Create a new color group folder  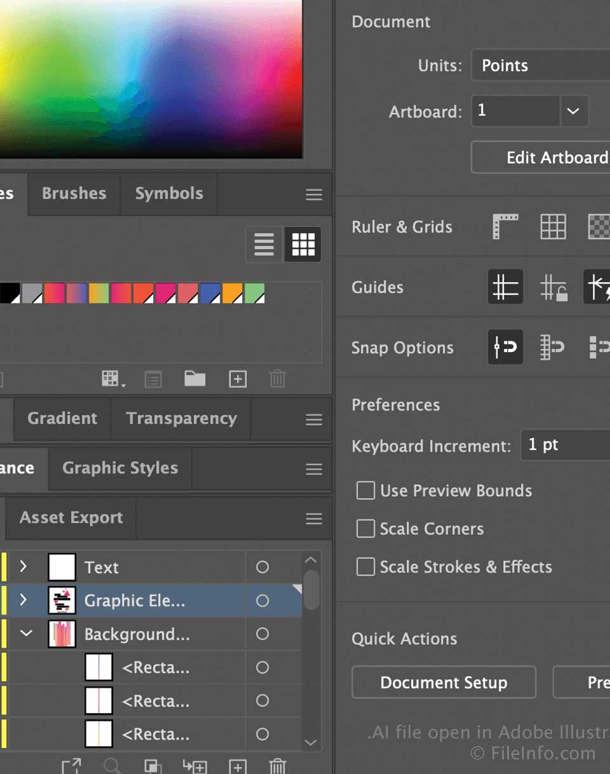[x=194, y=379]
